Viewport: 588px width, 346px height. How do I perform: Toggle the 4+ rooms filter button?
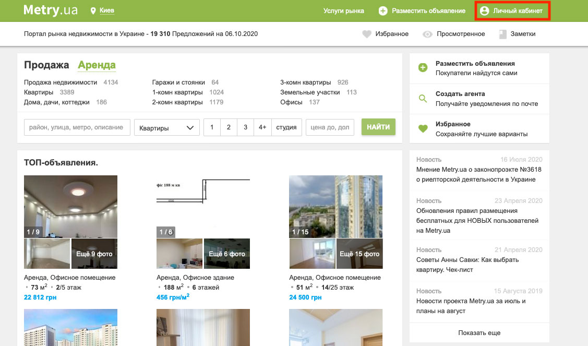[x=262, y=127]
